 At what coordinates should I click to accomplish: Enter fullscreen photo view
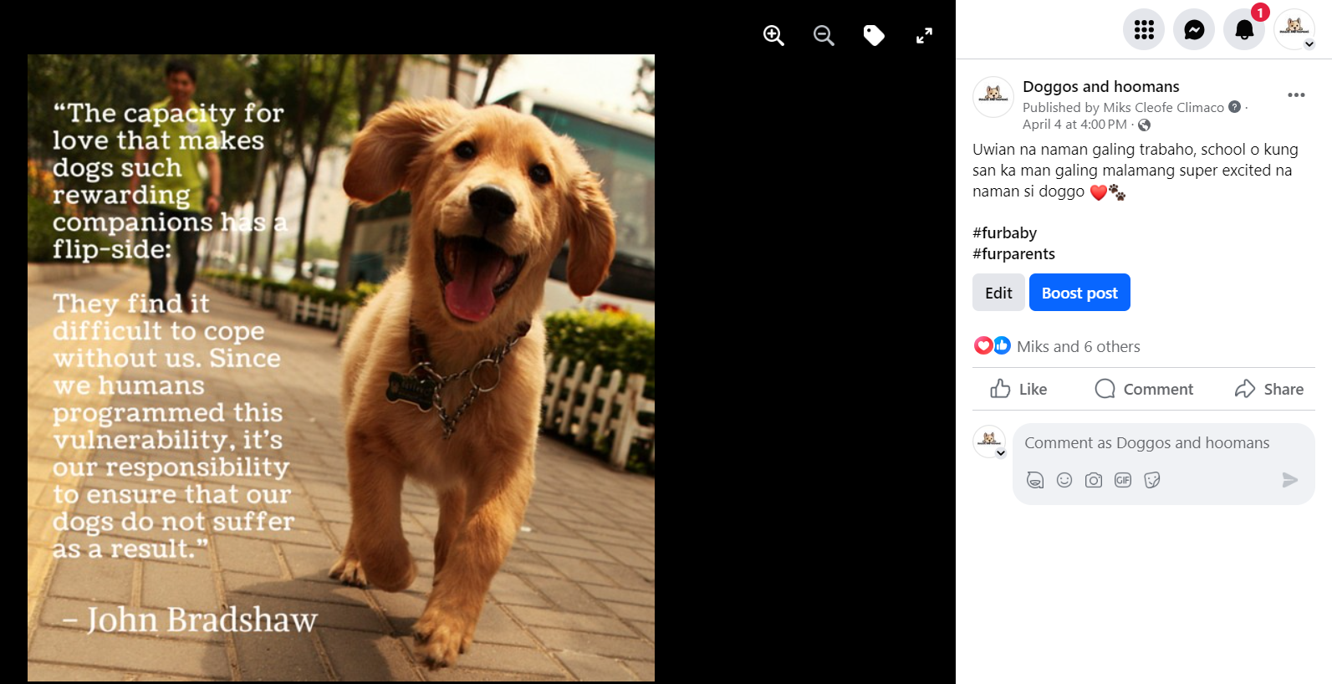924,35
